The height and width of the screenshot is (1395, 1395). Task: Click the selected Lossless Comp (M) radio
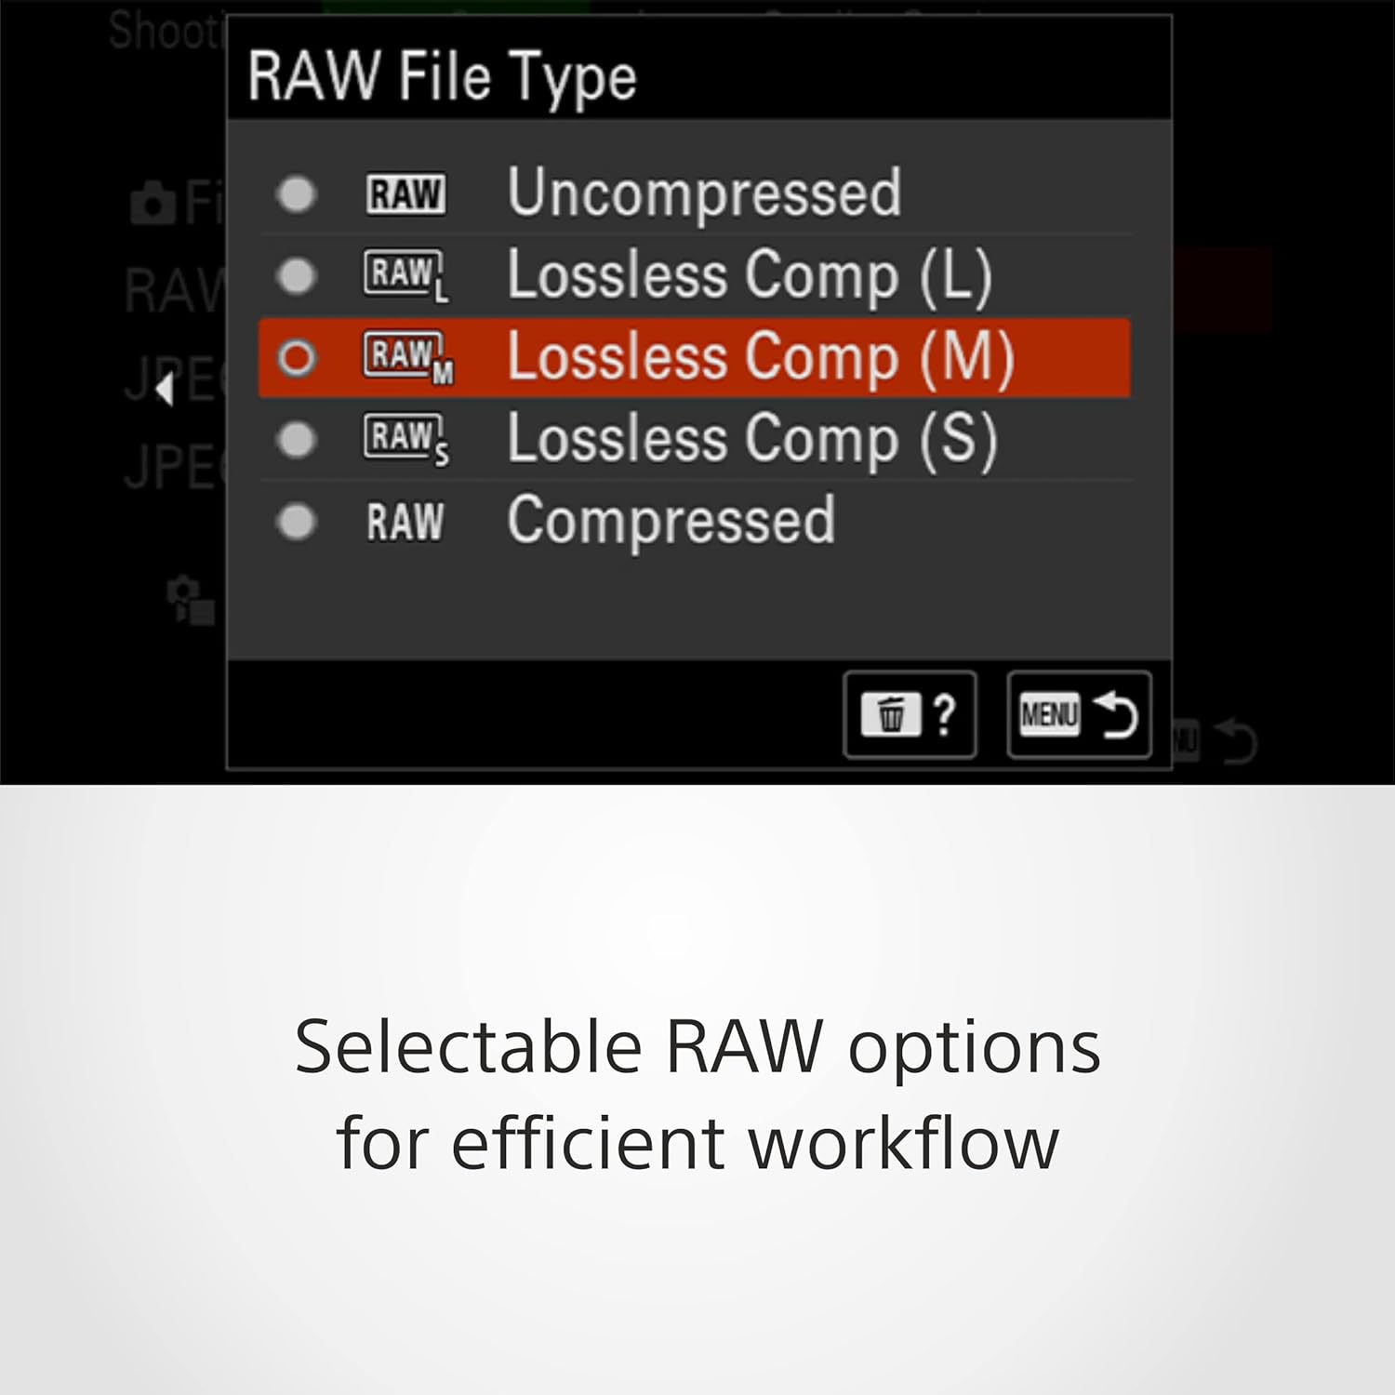[x=297, y=358]
